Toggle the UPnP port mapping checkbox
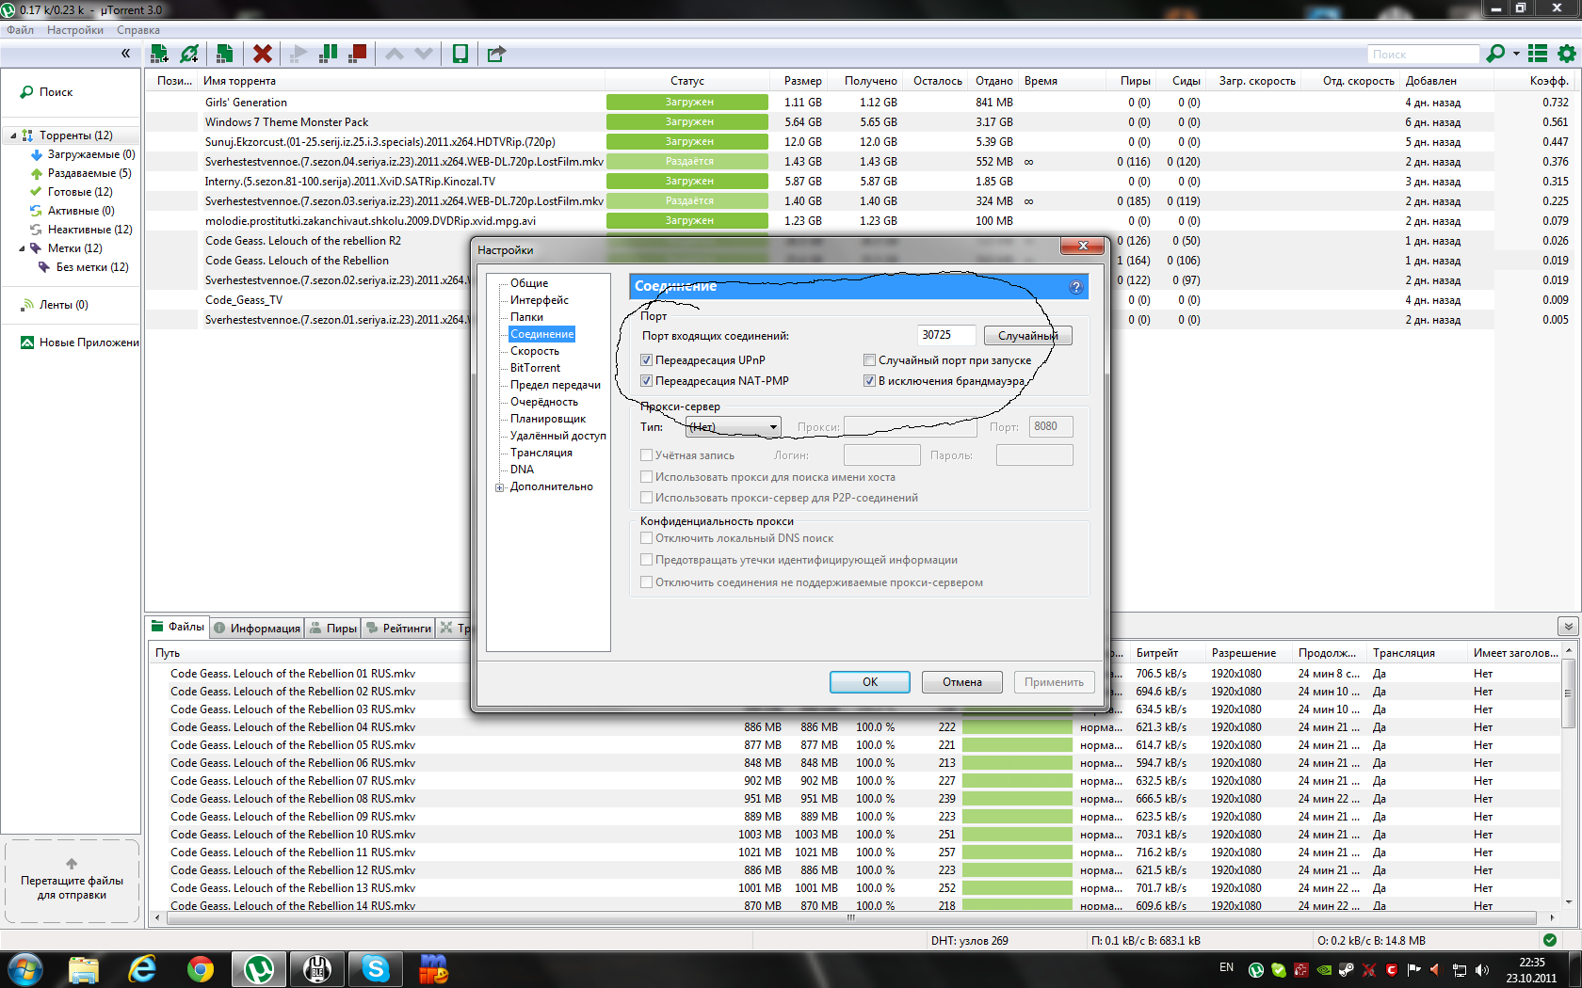 pyautogui.click(x=646, y=360)
